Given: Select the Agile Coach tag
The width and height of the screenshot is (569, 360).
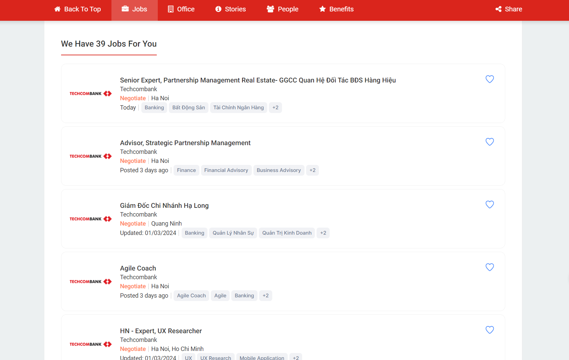Looking at the screenshot, I should click(x=191, y=296).
